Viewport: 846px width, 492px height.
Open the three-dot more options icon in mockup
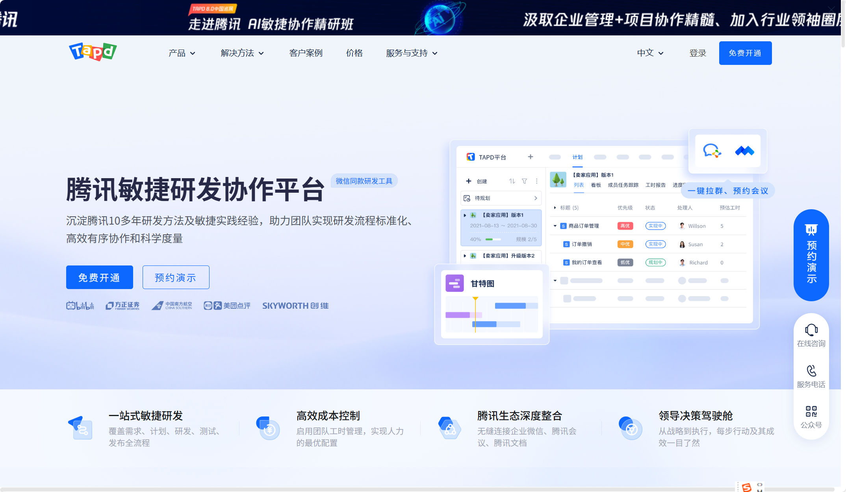pos(537,181)
